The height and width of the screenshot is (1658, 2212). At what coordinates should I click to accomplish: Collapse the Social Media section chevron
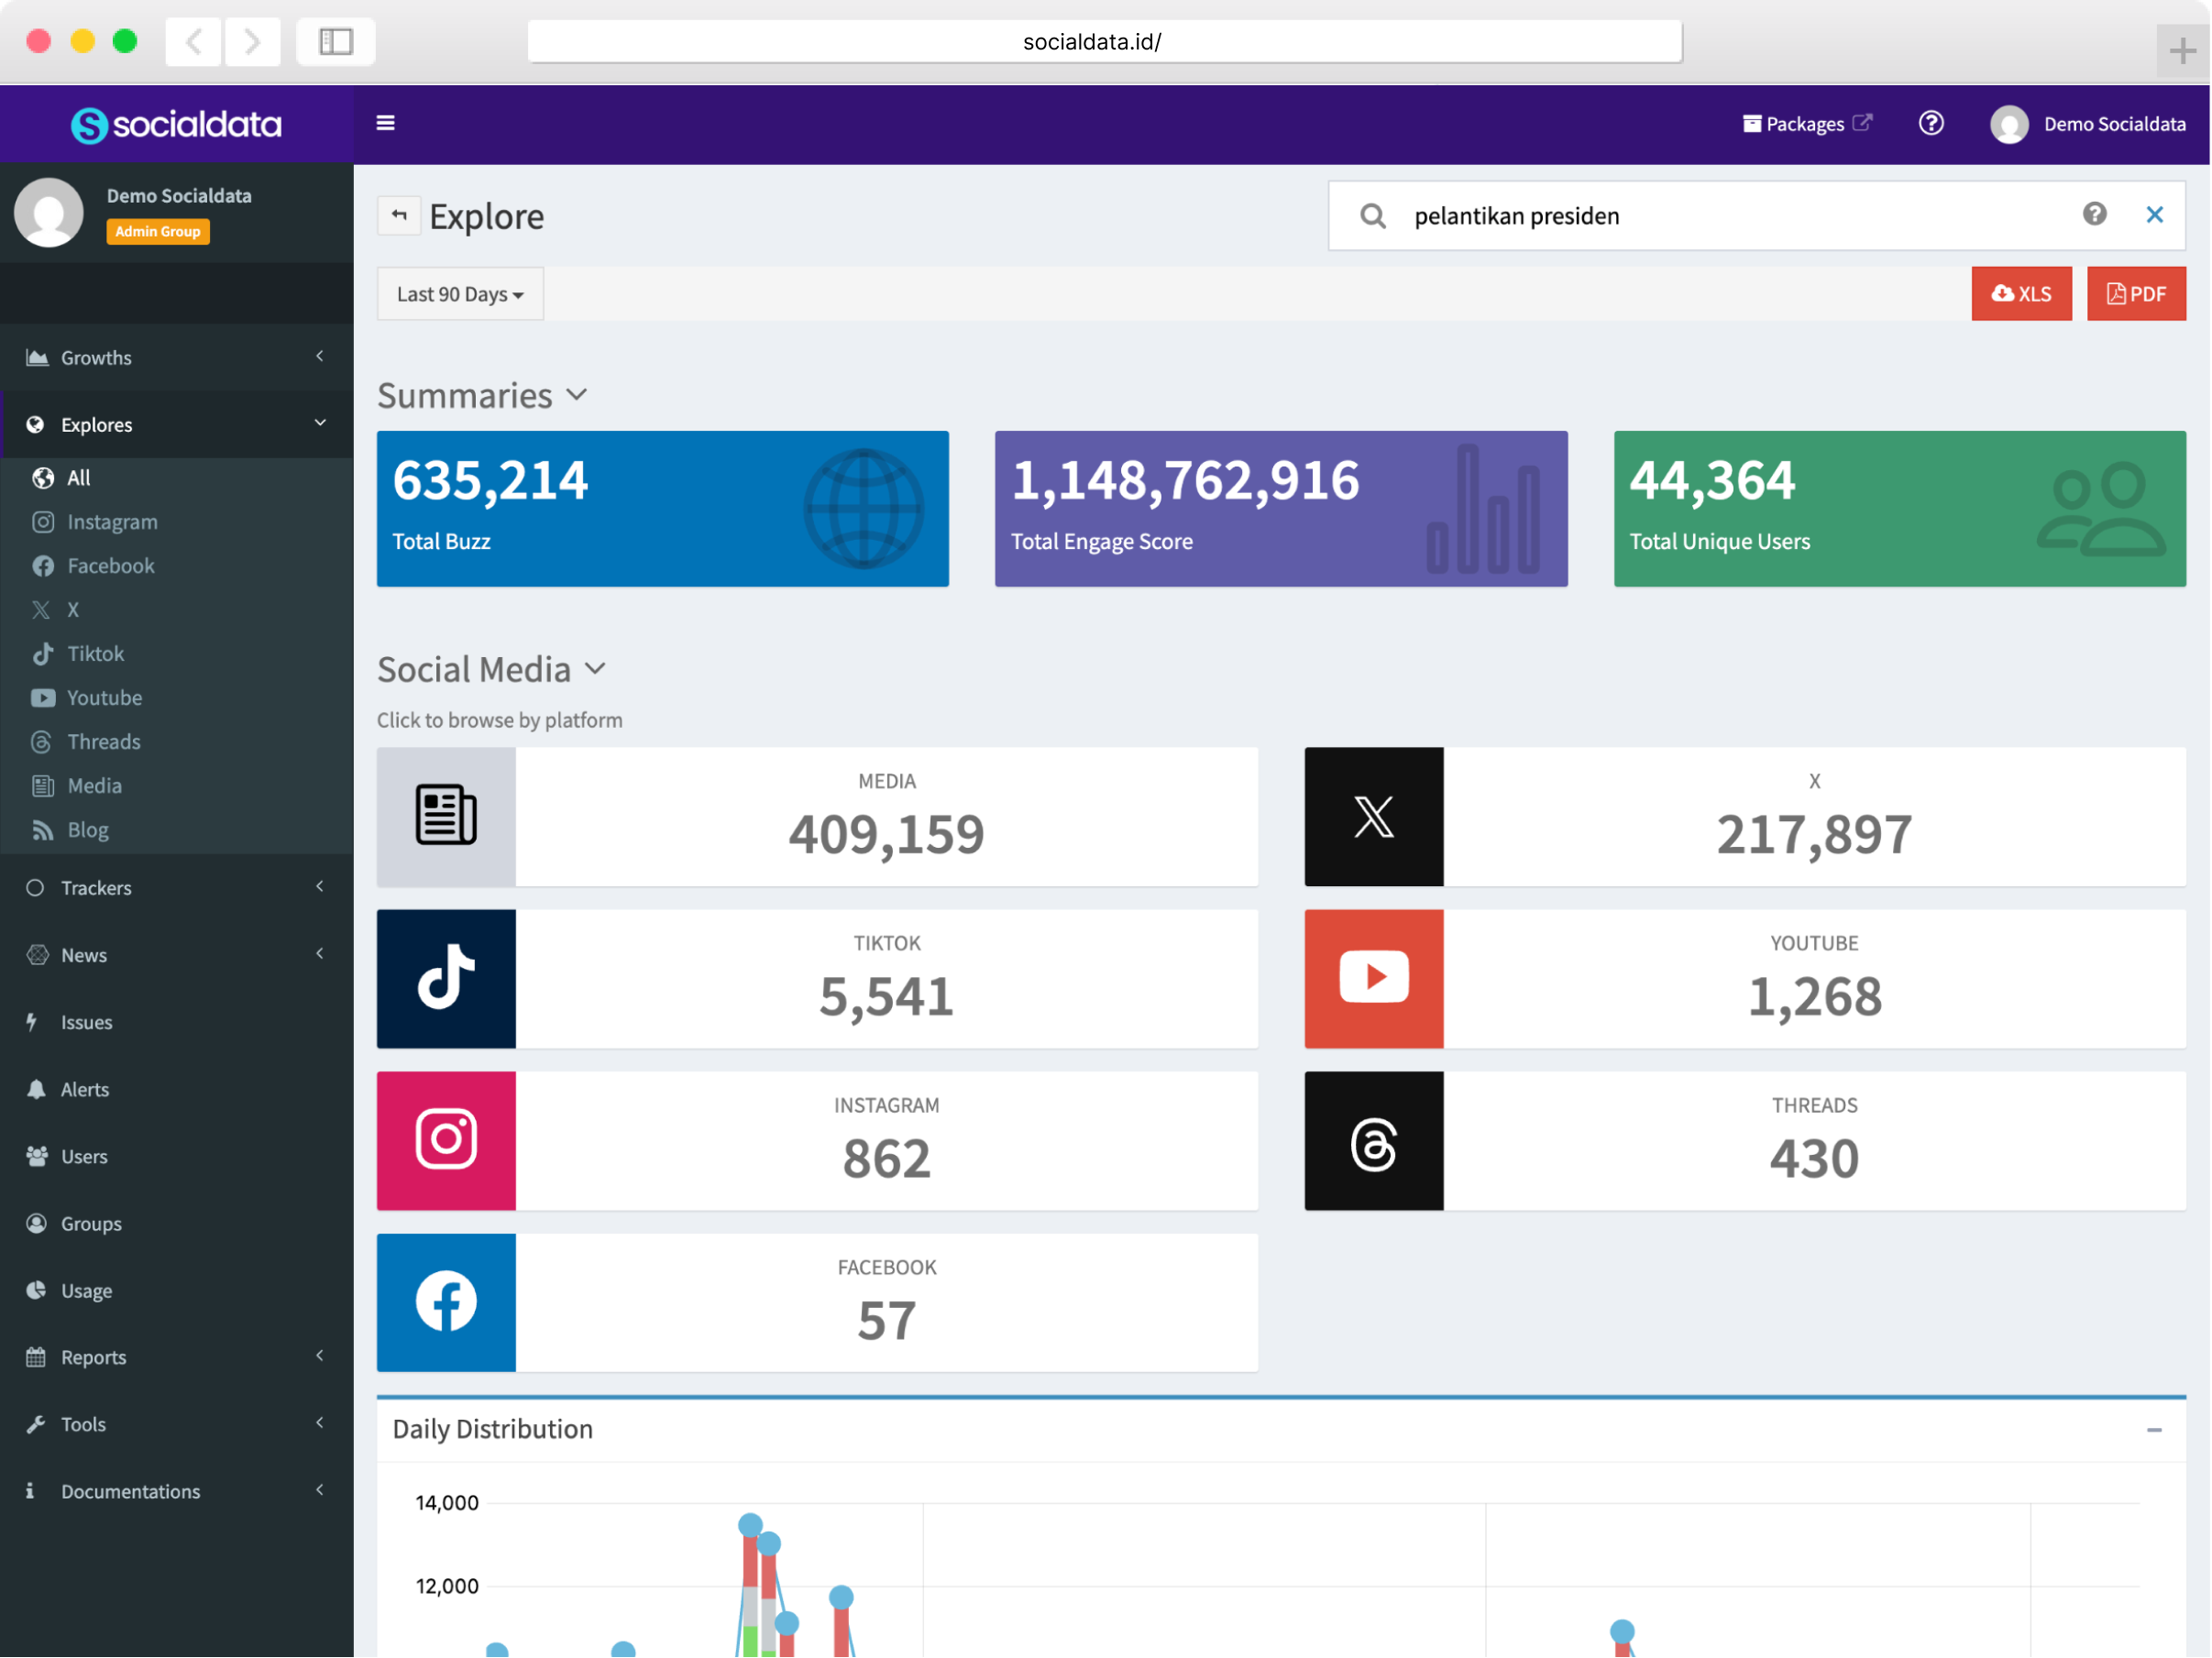coord(595,669)
